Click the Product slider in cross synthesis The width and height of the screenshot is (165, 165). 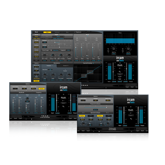(26, 108)
